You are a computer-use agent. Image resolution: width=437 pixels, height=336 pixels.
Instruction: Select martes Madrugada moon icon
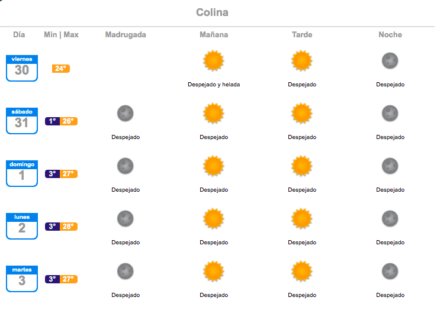click(x=126, y=271)
